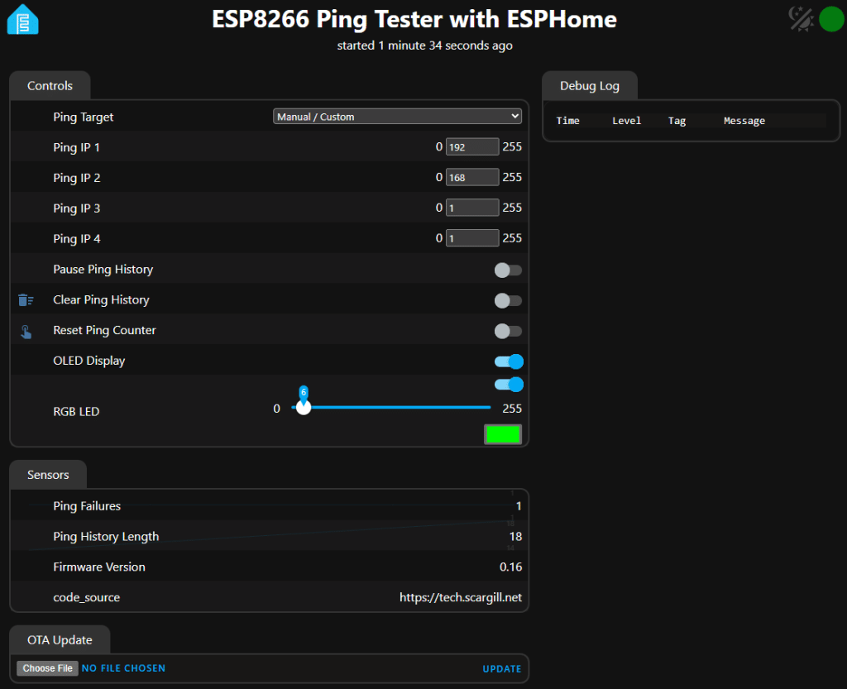847x689 pixels.
Task: Select the Sensors tab header
Action: [48, 475]
